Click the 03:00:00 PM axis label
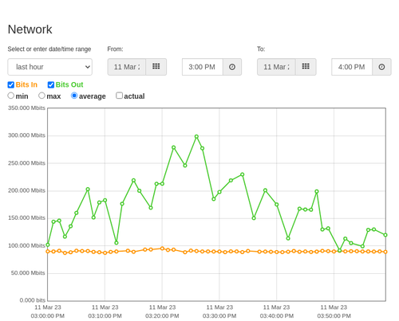This screenshot has height=321, width=399. 48,316
